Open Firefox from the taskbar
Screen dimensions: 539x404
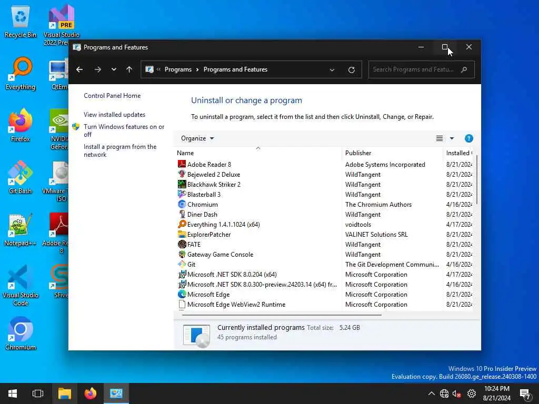[91, 393]
